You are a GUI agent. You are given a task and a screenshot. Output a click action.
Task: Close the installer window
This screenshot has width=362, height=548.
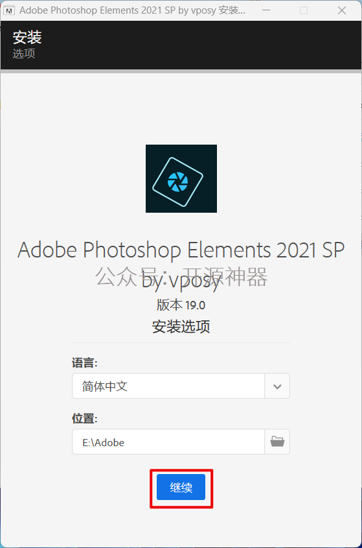pyautogui.click(x=342, y=10)
